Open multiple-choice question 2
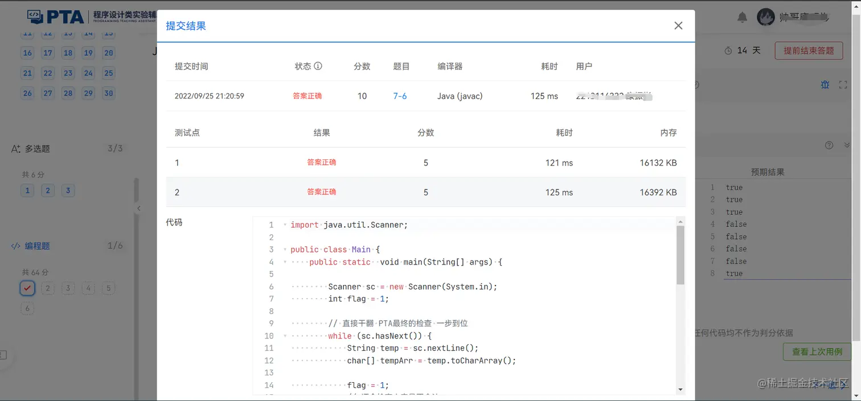Viewport: 861px width, 401px height. 48,191
